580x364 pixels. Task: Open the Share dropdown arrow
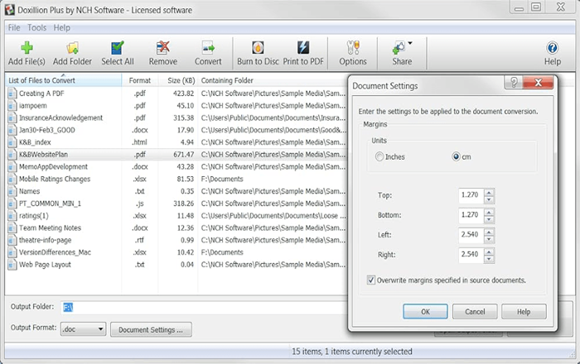click(410, 43)
